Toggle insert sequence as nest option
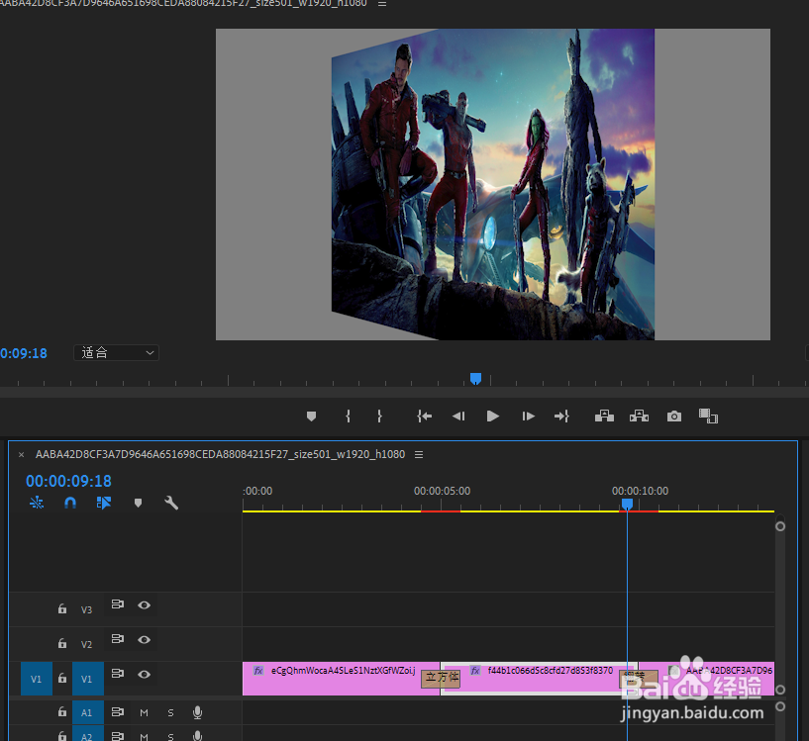This screenshot has height=741, width=809. coord(37,503)
